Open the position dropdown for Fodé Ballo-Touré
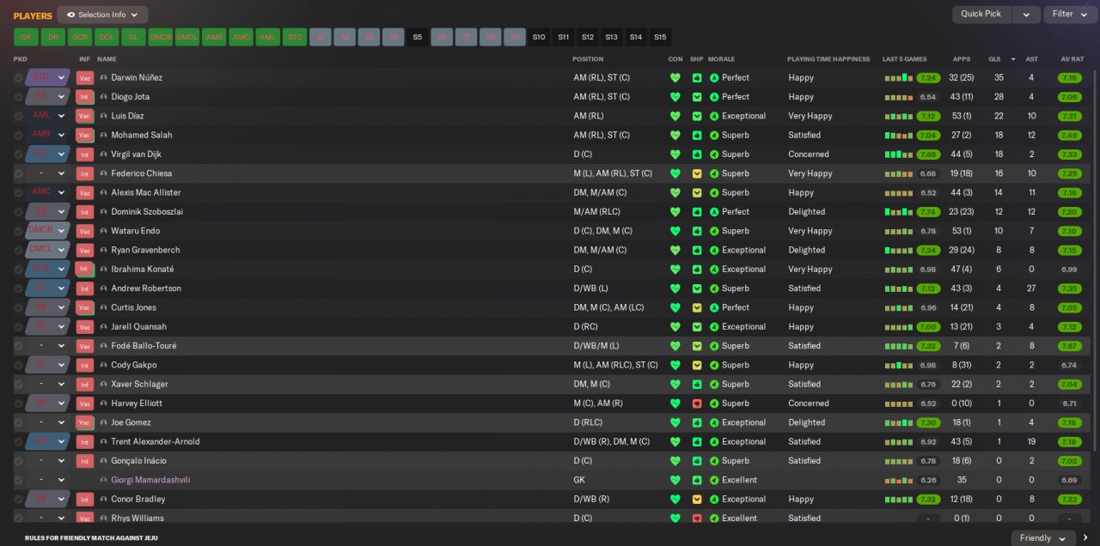This screenshot has width=1100, height=546. click(47, 346)
